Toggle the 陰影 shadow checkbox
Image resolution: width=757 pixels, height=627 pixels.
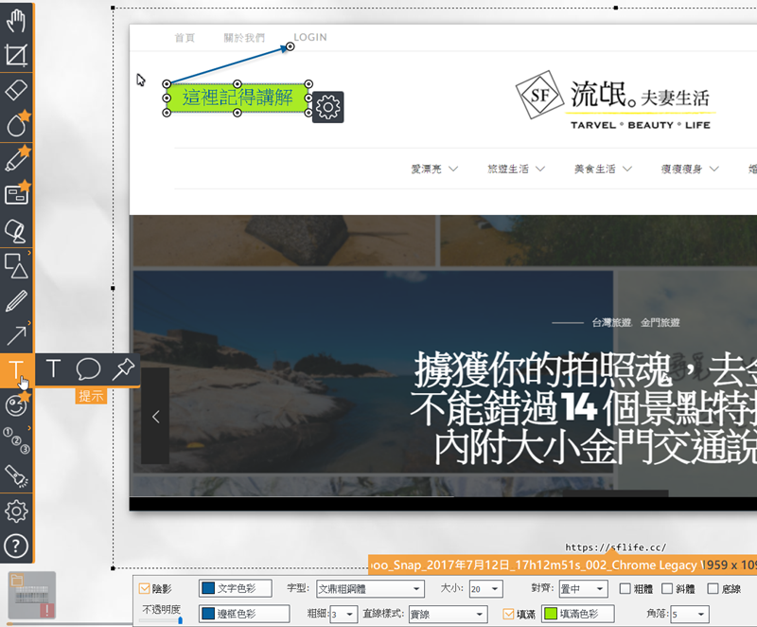point(145,589)
